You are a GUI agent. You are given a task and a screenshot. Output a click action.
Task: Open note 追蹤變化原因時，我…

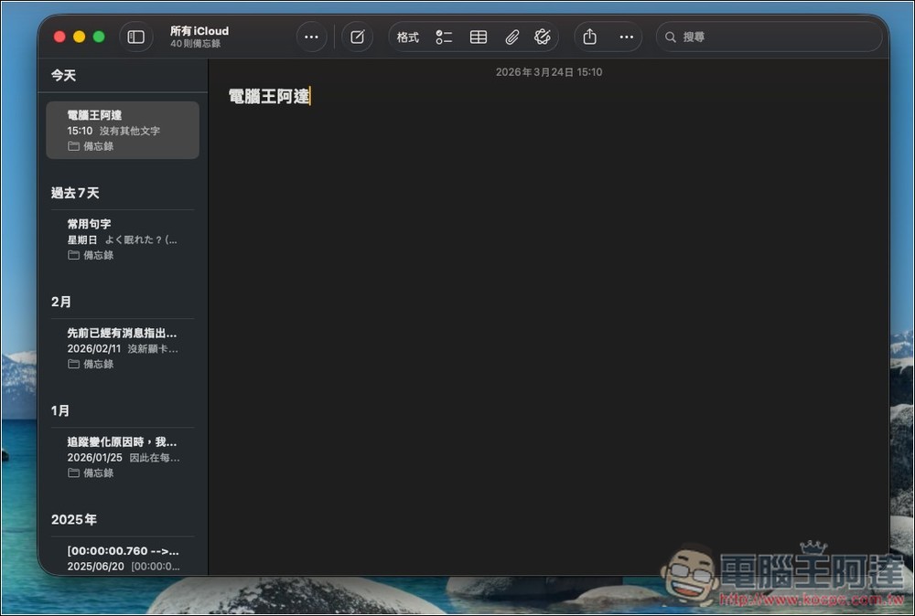click(123, 457)
